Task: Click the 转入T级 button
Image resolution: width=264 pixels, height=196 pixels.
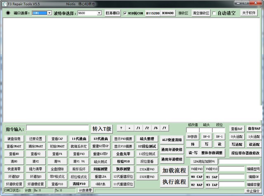Action: [102, 129]
